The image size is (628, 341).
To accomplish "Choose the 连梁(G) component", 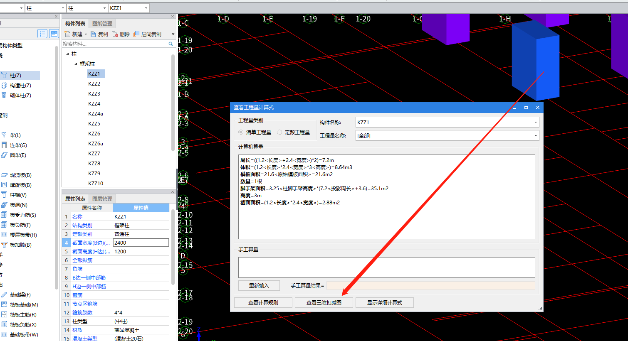I will tap(18, 145).
